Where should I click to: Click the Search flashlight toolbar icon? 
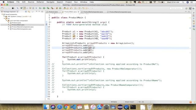71,8
